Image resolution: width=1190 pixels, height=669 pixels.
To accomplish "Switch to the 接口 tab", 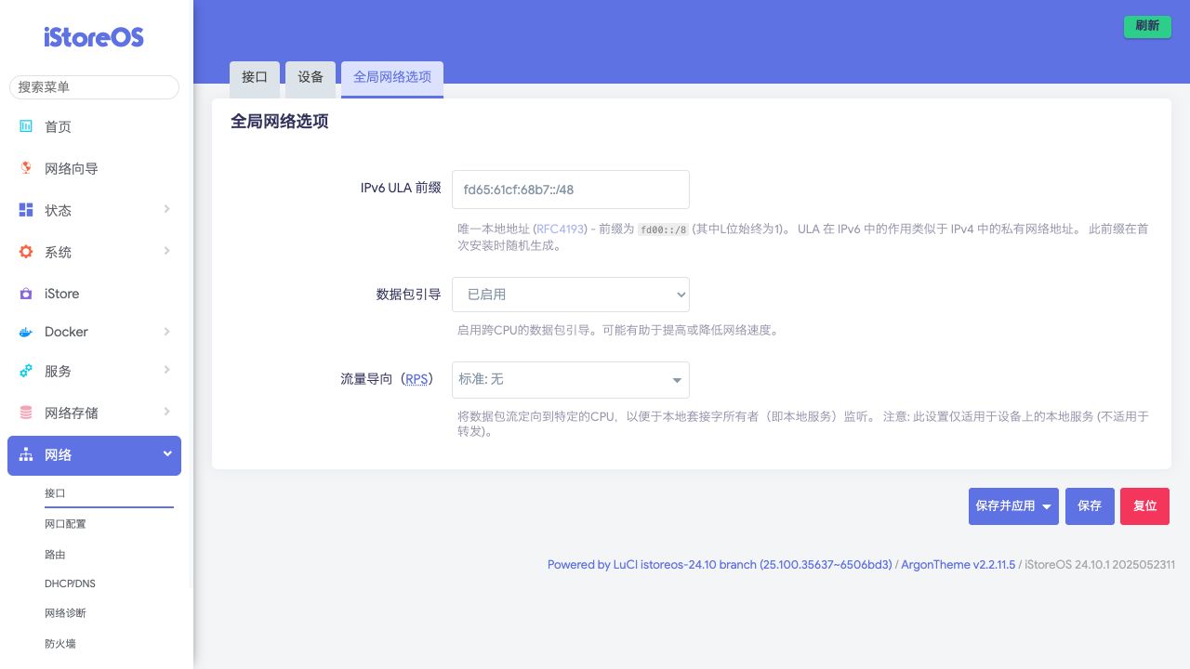I will [254, 77].
